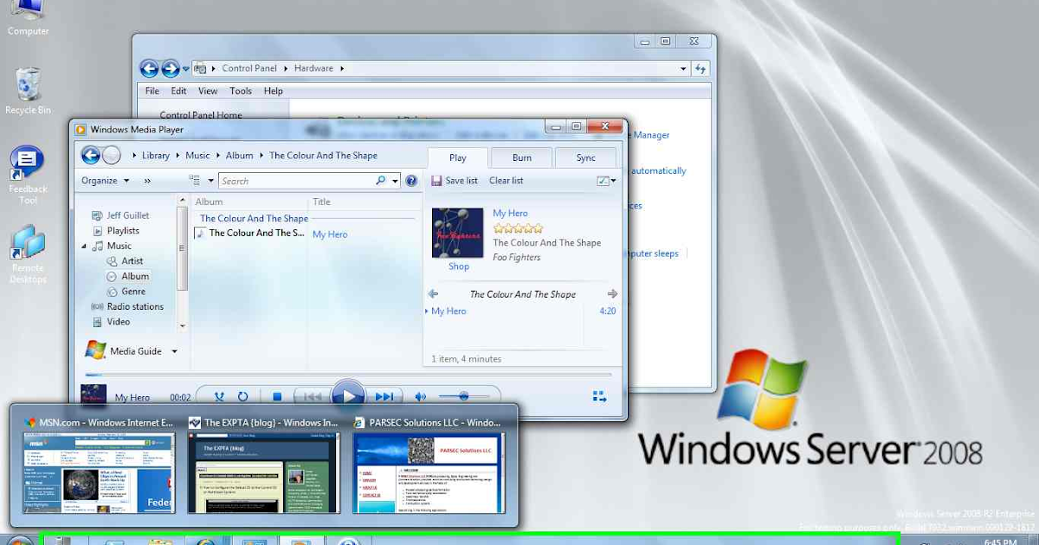The width and height of the screenshot is (1039, 545).
Task: Click the view options icon beside search box
Action: point(195,181)
